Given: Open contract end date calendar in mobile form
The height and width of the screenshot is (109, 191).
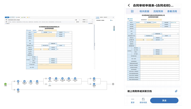Looking at the screenshot, I should [x=152, y=40].
